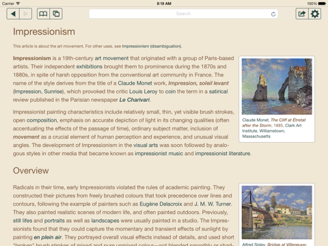Open the settings gear icon
Image resolution: width=328 pixels, height=246 pixels.
click(x=315, y=14)
